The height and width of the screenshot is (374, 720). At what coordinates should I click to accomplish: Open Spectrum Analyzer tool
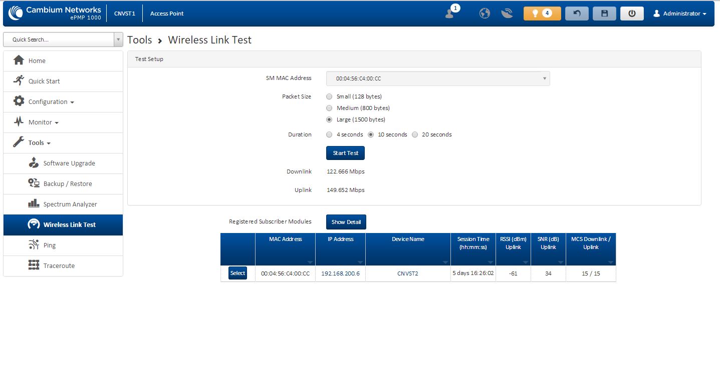pyautogui.click(x=63, y=204)
